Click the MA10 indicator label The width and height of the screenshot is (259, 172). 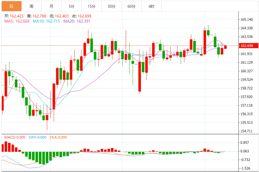46,21
